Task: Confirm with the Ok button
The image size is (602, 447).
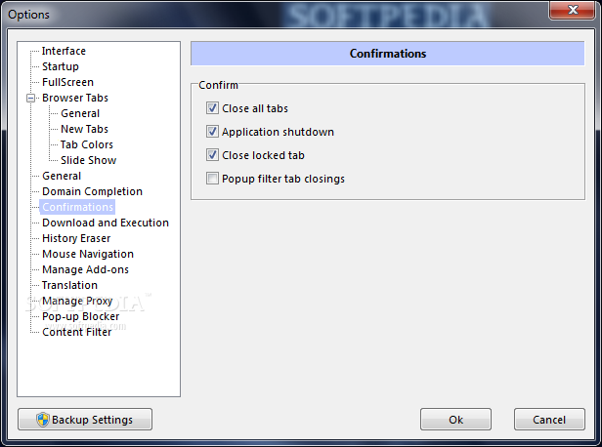Action: click(x=455, y=420)
